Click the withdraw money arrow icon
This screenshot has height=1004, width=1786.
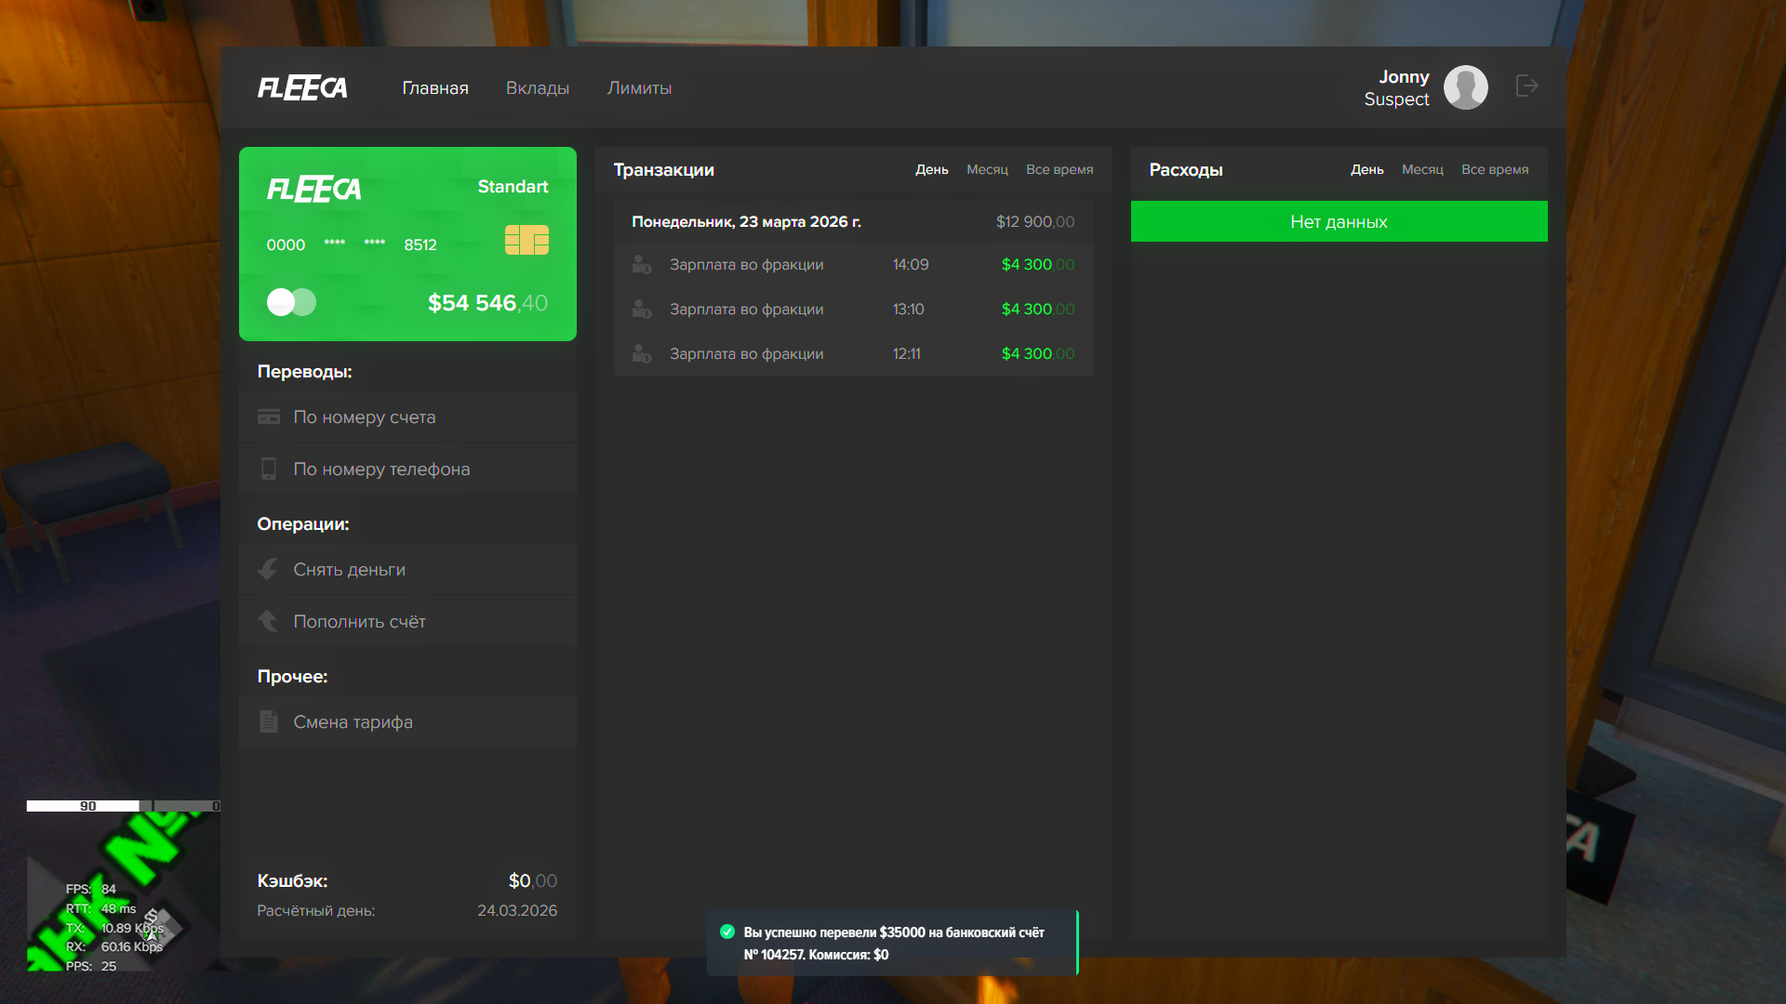[268, 570]
